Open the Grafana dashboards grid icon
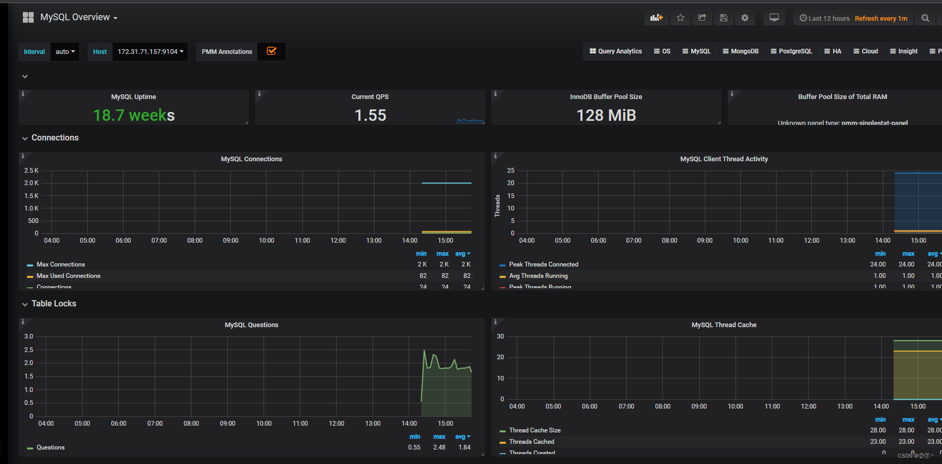The height and width of the screenshot is (464, 942). coord(28,18)
